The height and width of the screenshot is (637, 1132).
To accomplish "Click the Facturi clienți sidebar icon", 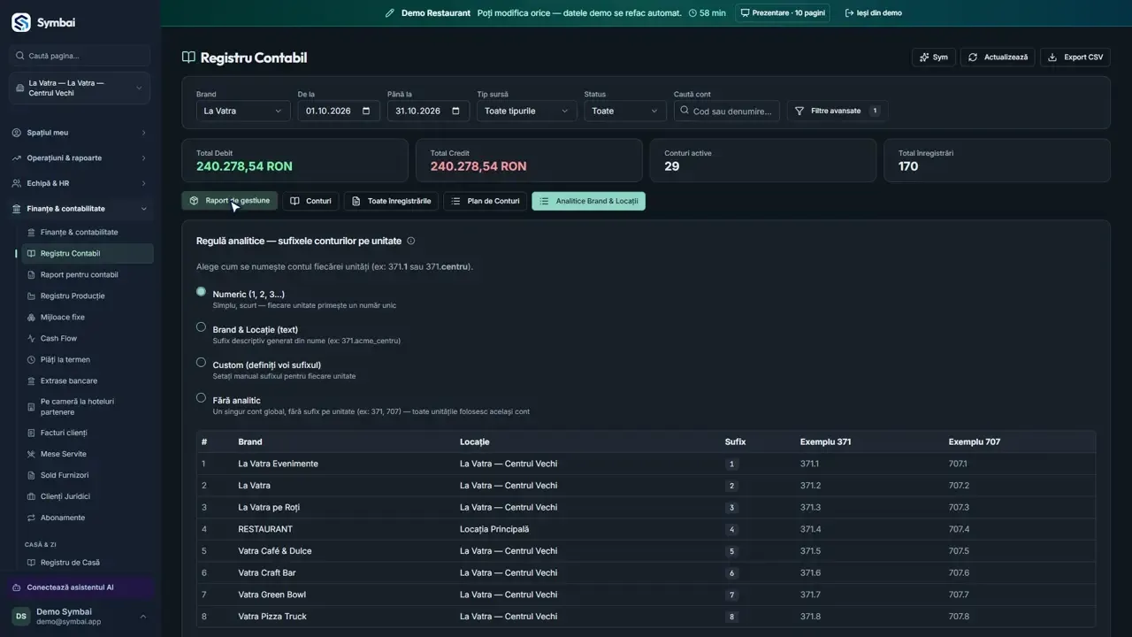I will pos(32,433).
